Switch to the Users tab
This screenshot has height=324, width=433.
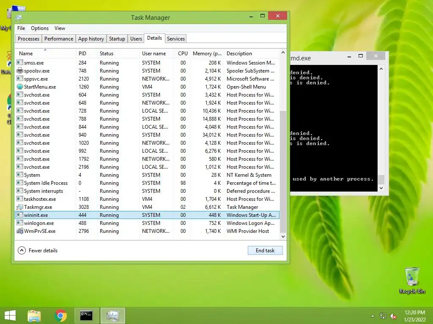[x=136, y=38]
